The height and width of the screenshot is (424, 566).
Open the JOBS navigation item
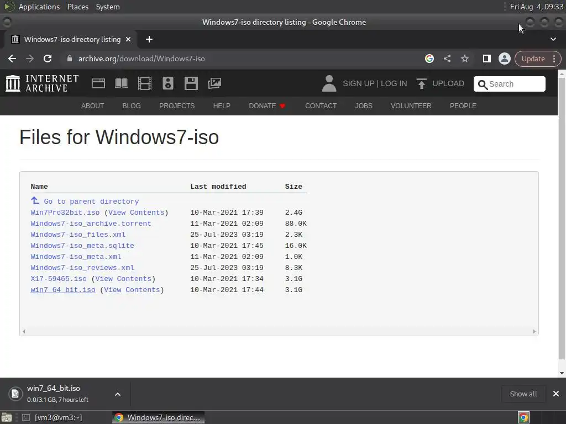(364, 105)
